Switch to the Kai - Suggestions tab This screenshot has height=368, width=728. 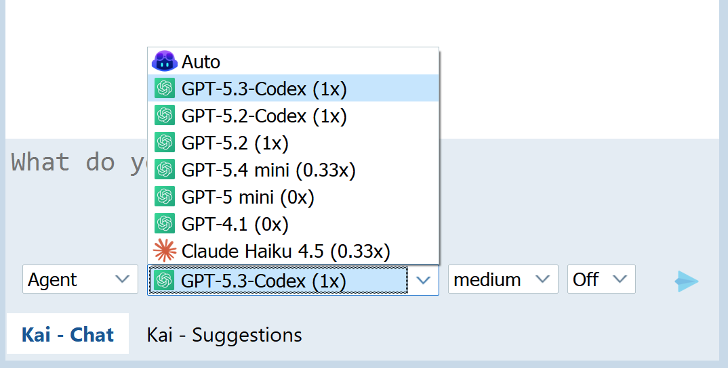[x=224, y=335]
